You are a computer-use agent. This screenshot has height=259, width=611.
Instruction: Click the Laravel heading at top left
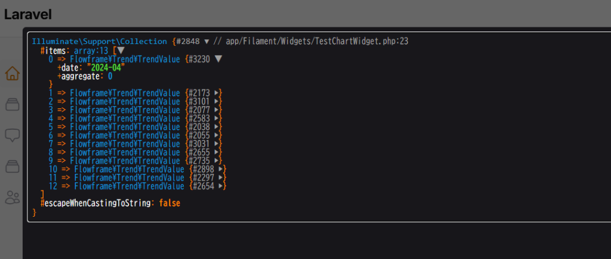[x=28, y=15]
